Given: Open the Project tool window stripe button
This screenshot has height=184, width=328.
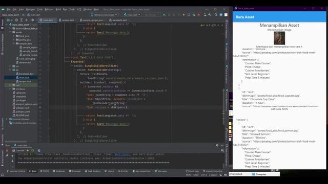Looking at the screenshot, I should coord(2,24).
